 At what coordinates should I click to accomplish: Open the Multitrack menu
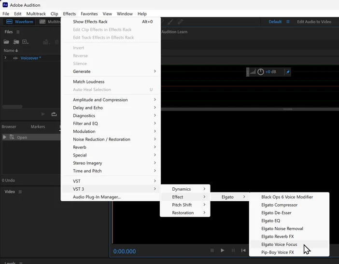[x=36, y=14]
